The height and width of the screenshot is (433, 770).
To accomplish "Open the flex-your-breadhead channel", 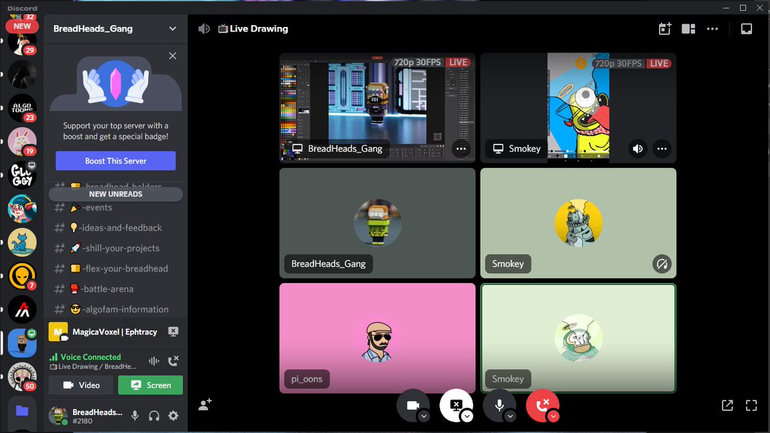I will (116, 268).
